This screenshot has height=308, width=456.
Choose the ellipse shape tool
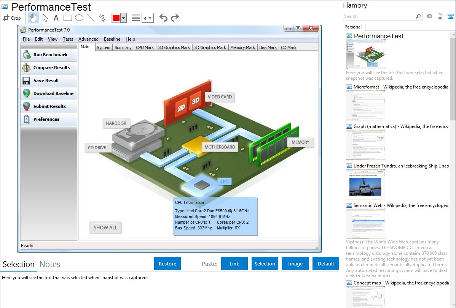[79, 18]
